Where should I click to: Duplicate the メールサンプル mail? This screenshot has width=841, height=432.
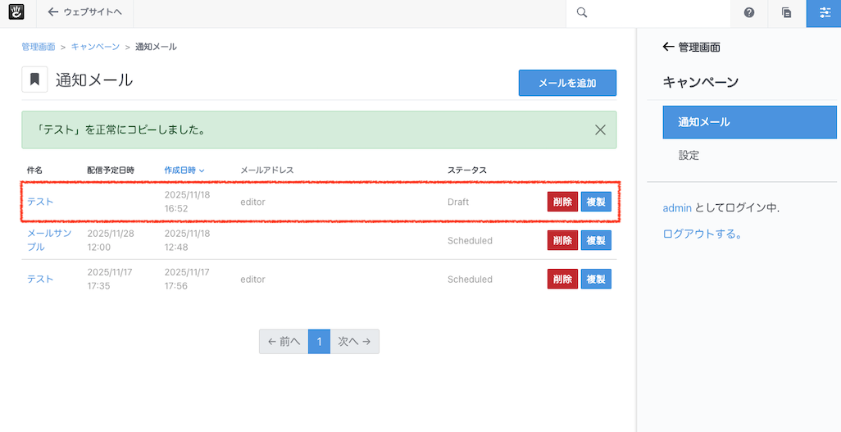596,240
